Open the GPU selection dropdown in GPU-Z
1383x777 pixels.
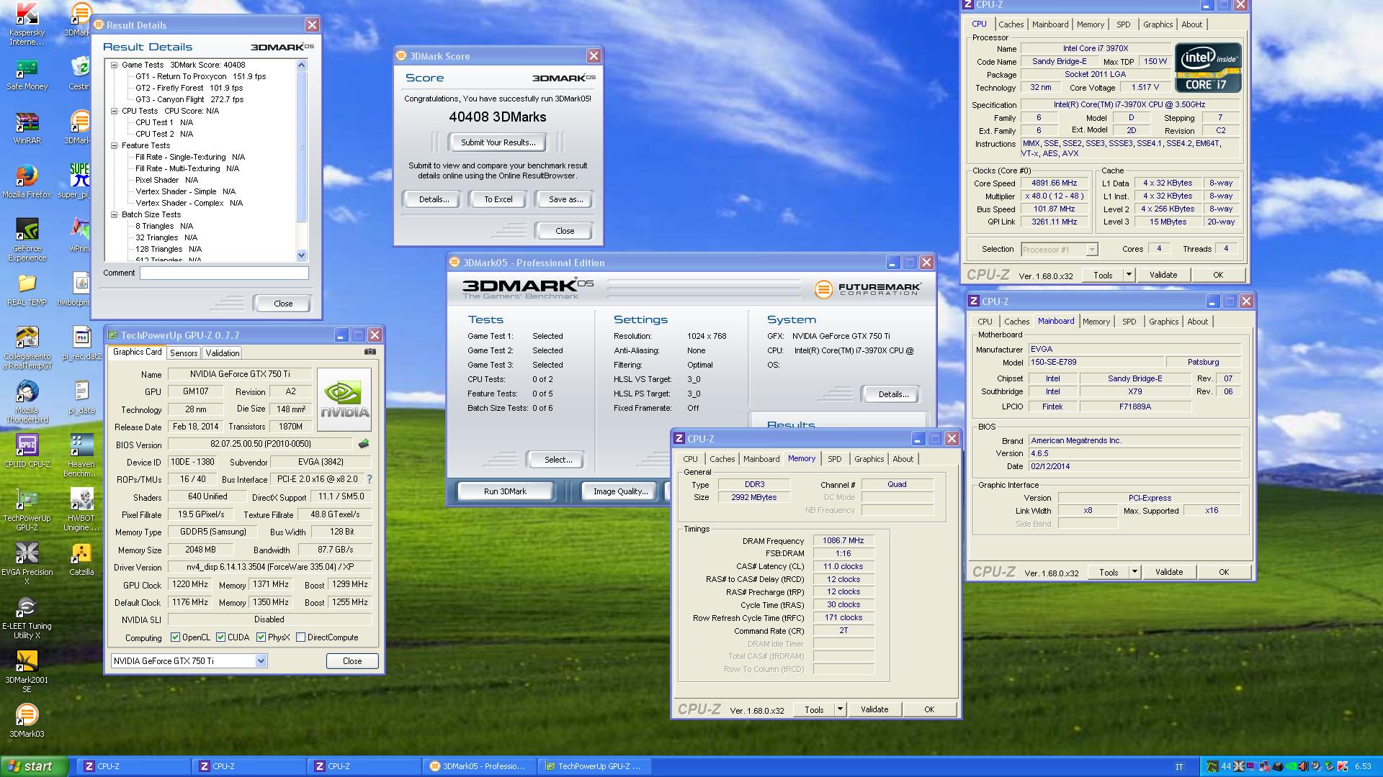coord(261,661)
